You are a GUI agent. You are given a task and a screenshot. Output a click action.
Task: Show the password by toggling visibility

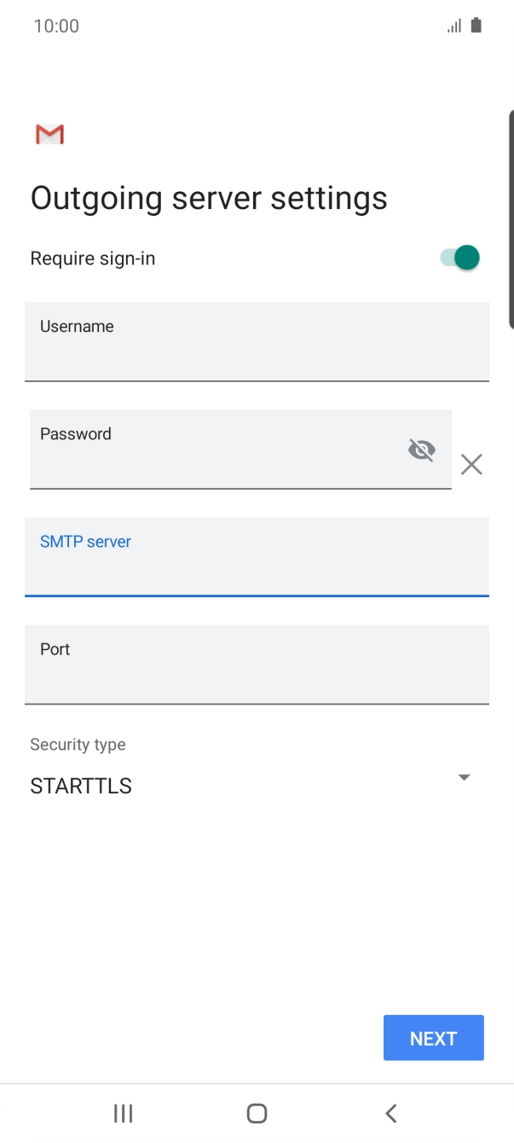pos(421,450)
